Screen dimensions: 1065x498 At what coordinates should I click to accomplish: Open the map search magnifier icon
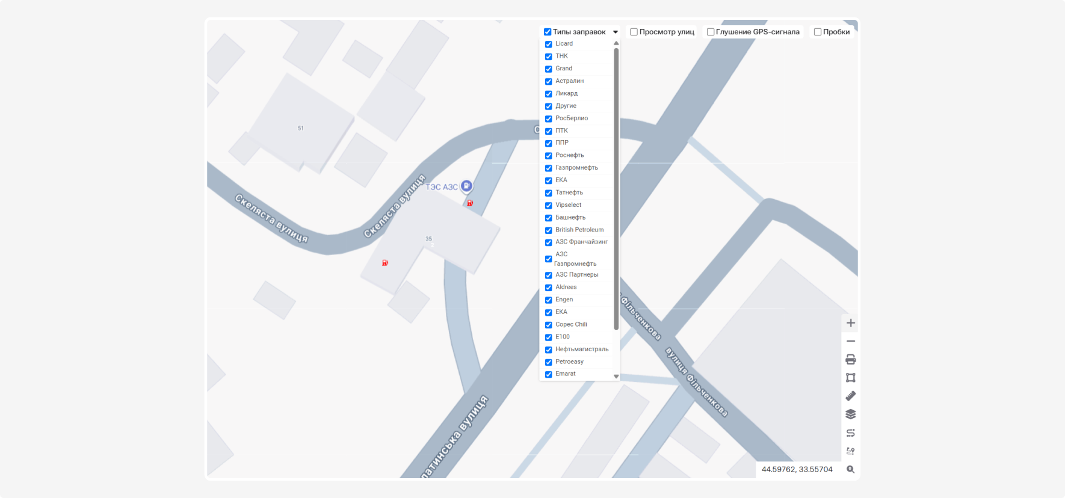tap(850, 469)
